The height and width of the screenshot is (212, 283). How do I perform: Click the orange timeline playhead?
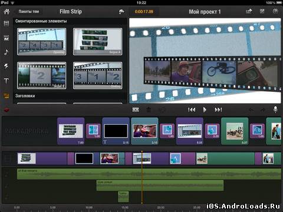(x=142, y=177)
